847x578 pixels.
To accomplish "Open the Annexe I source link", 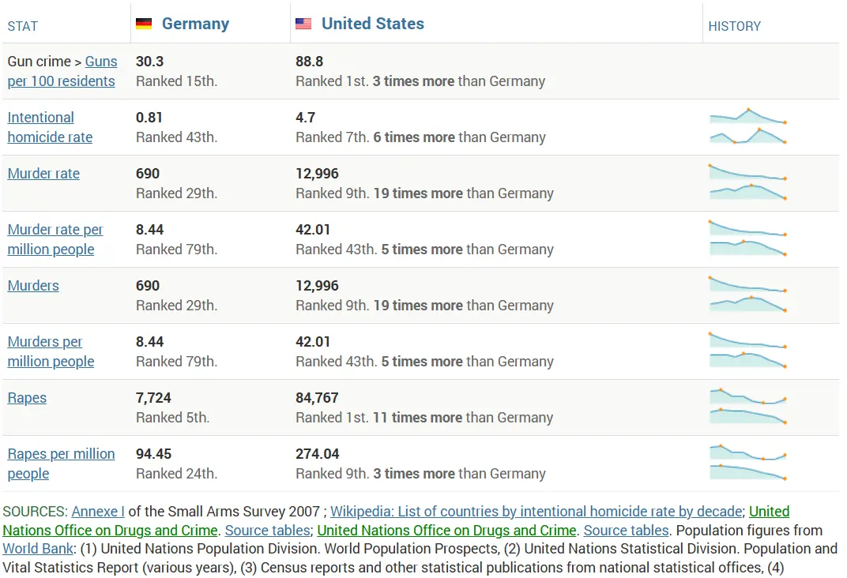I will point(98,512).
